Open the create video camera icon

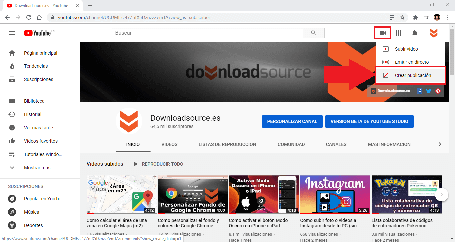pyautogui.click(x=382, y=33)
